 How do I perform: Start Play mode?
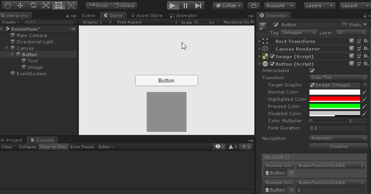[x=173, y=6]
